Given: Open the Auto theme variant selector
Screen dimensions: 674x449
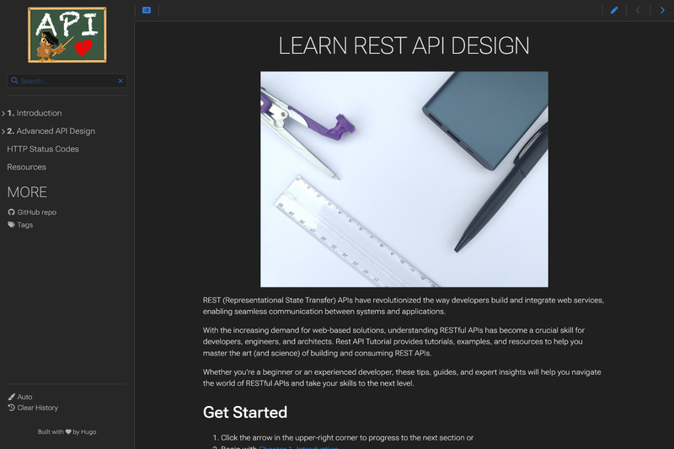Looking at the screenshot, I should click(24, 397).
